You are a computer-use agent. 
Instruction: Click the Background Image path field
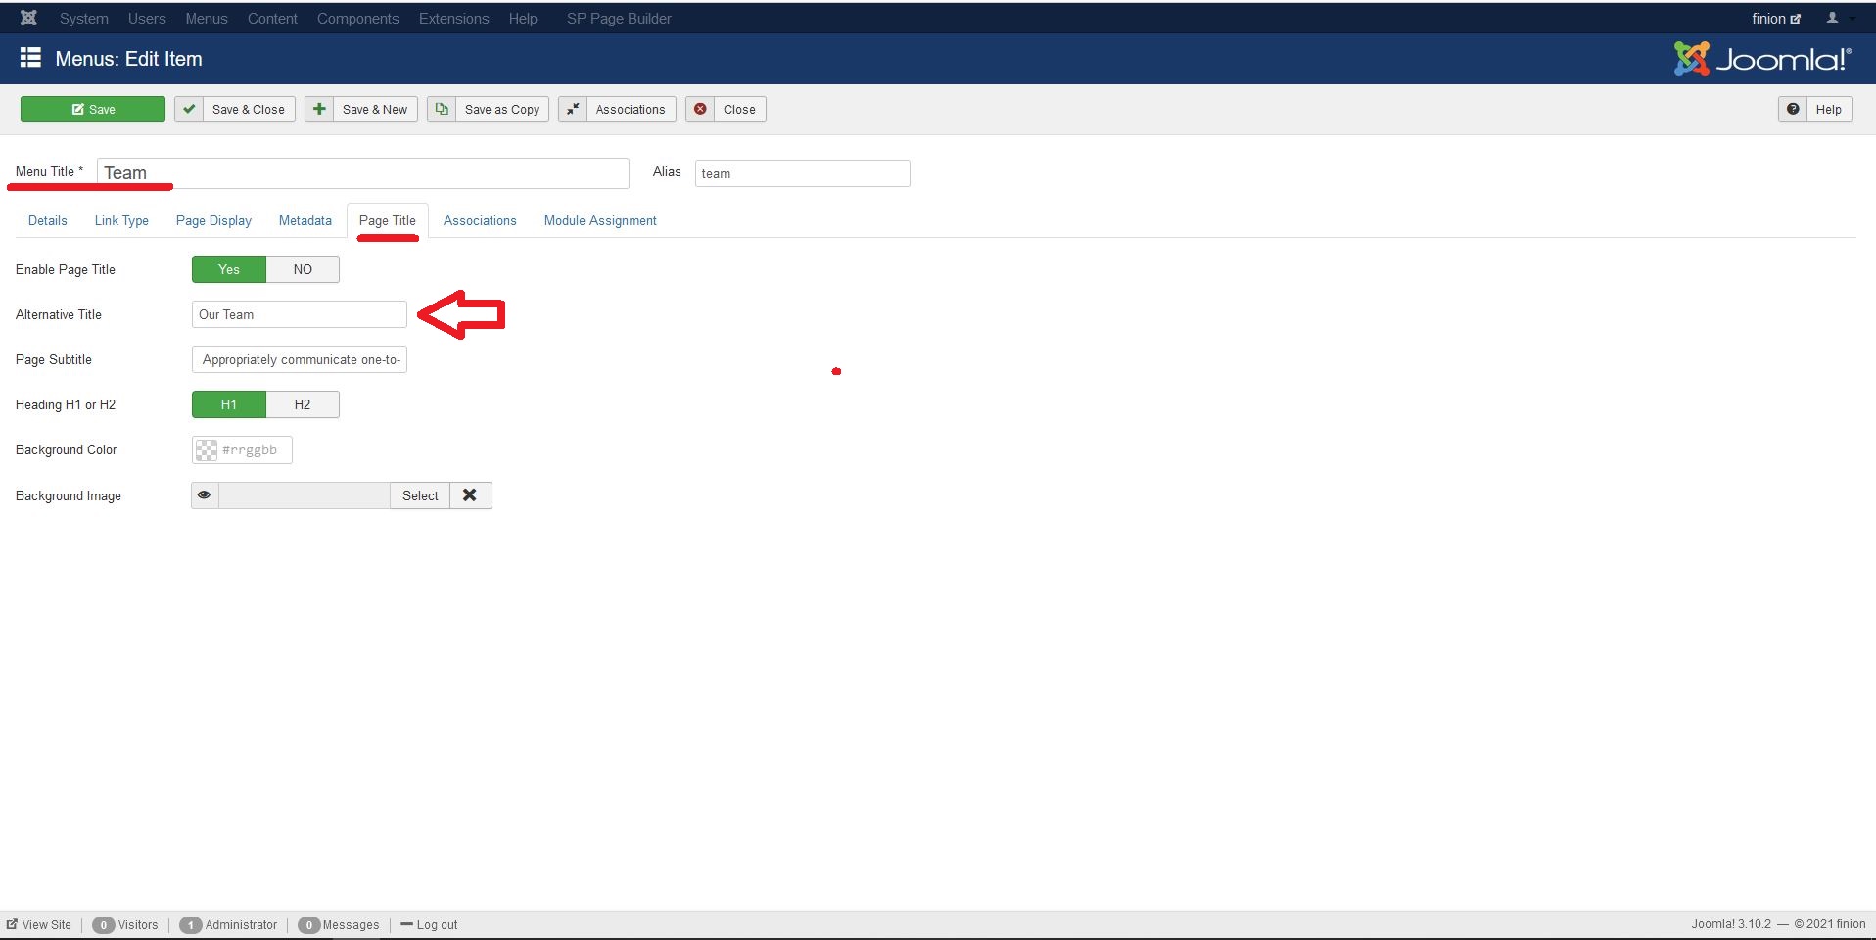tap(305, 495)
